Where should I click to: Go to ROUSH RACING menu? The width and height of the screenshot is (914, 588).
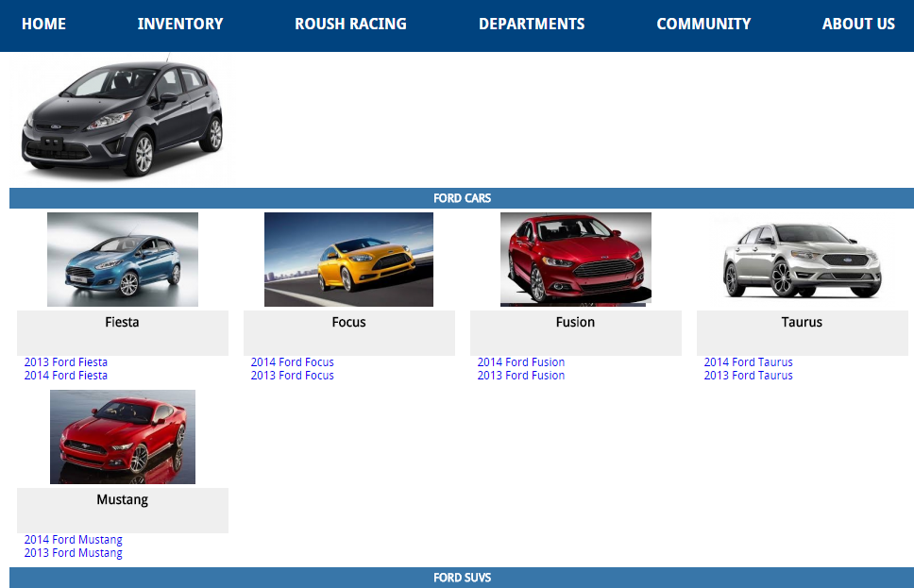350,24
